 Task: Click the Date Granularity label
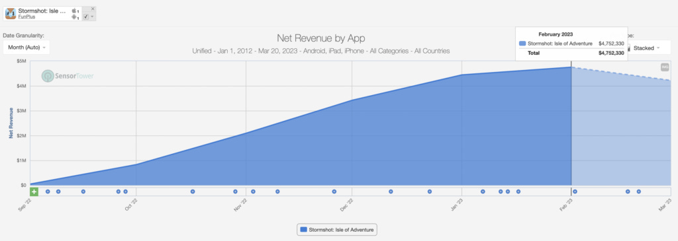click(24, 36)
